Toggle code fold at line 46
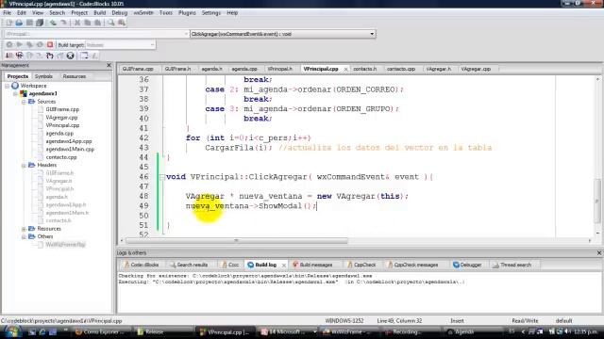 (x=162, y=177)
